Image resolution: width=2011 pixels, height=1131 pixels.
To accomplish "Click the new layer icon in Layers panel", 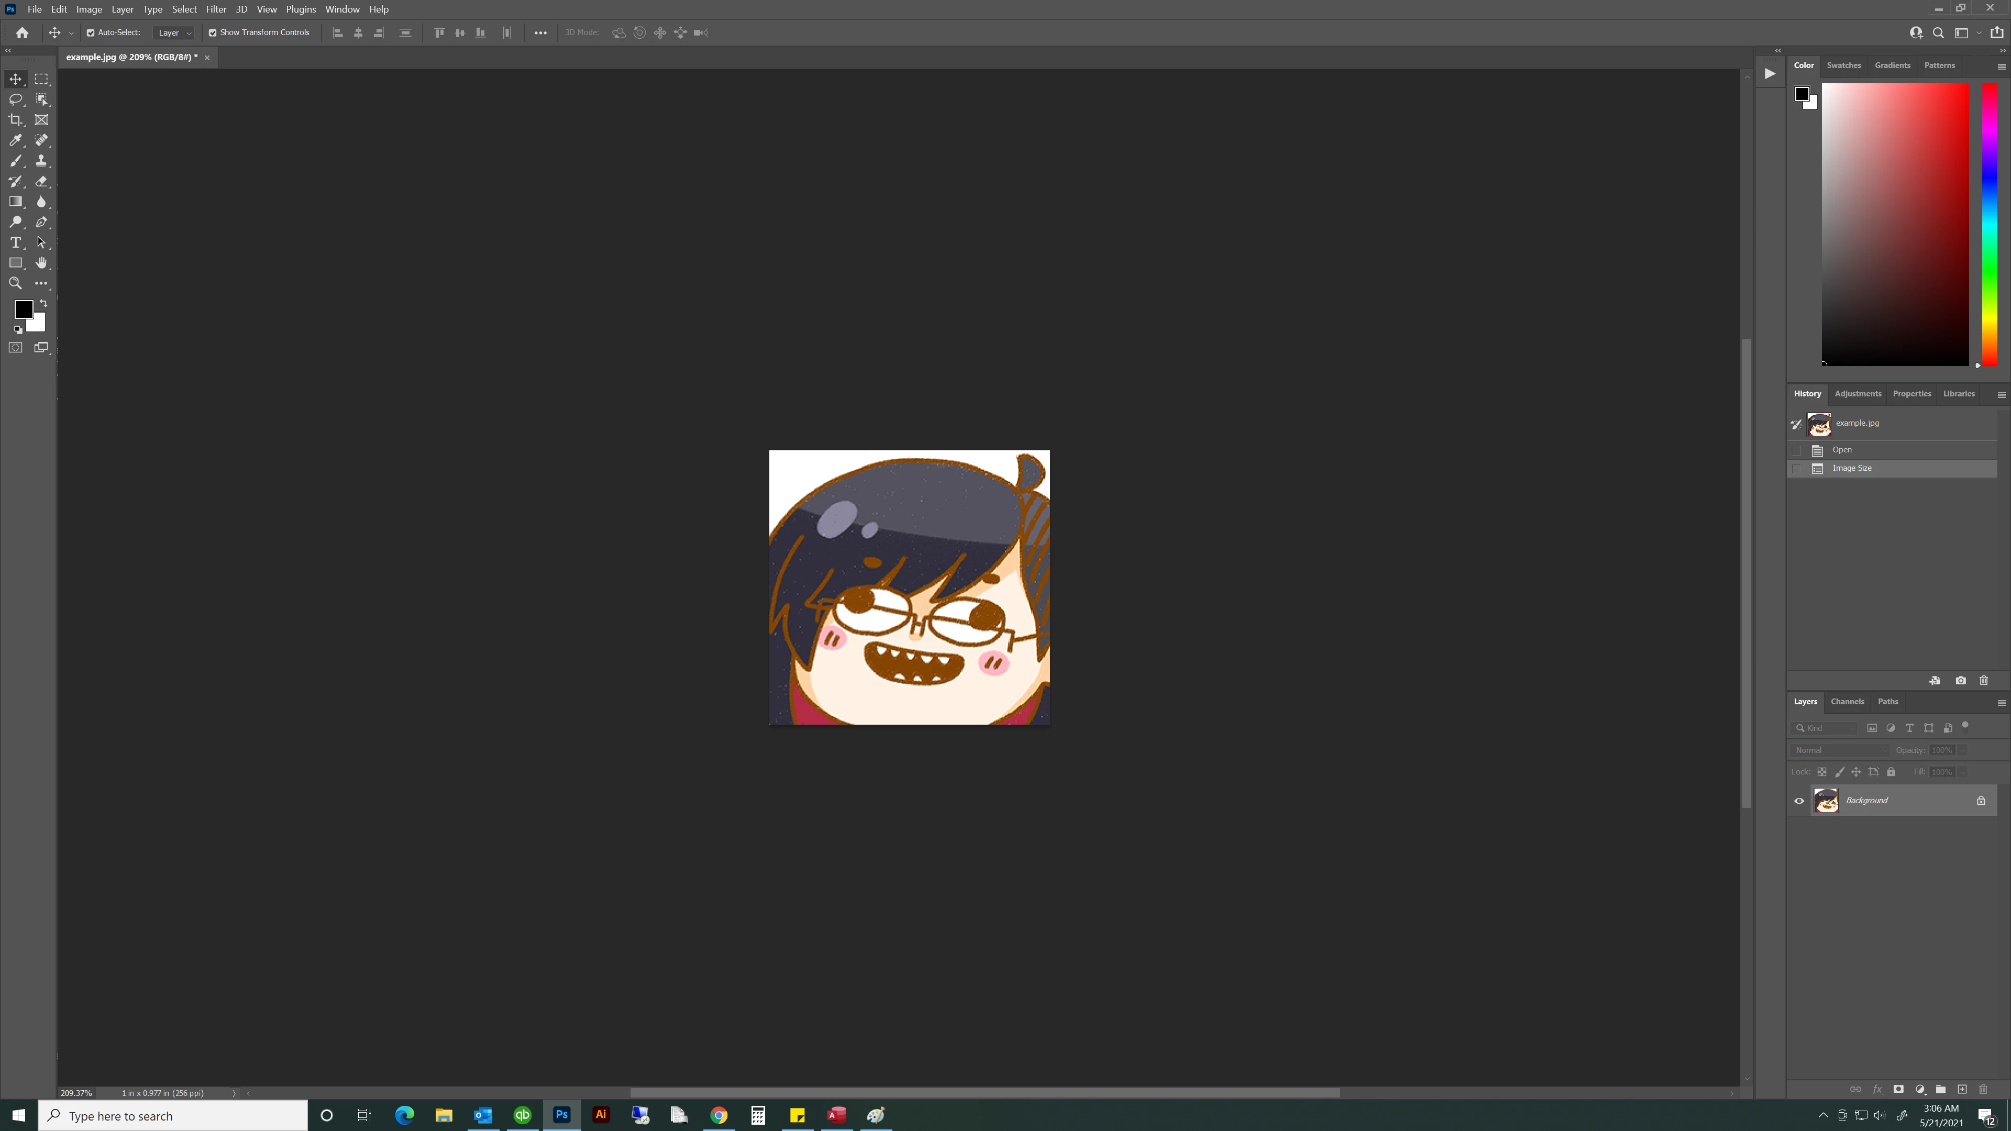I will click(x=1962, y=1089).
